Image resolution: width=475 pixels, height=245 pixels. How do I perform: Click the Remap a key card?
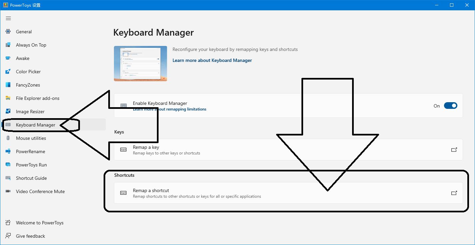click(288, 150)
